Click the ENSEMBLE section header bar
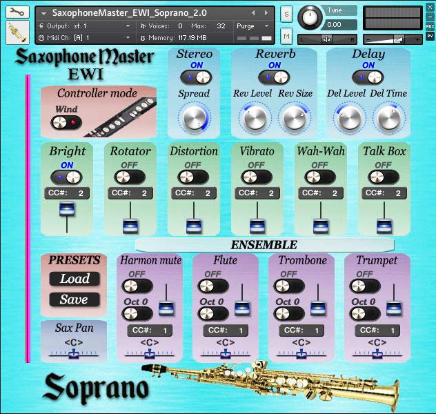The width and height of the screenshot is (436, 414). (x=264, y=245)
